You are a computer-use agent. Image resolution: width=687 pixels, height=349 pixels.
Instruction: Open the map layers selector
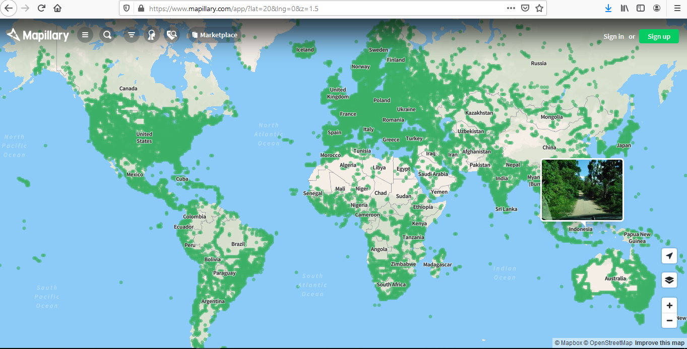669,280
